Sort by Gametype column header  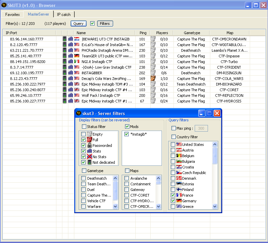point(192,33)
